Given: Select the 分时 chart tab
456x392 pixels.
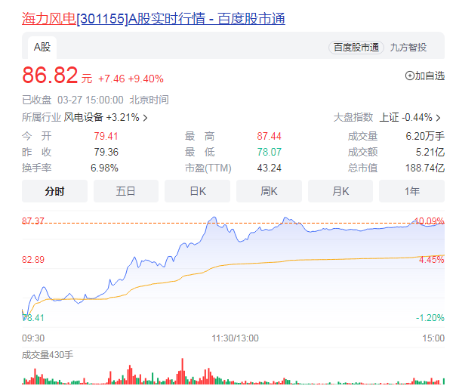Looking at the screenshot, I should [54, 191].
